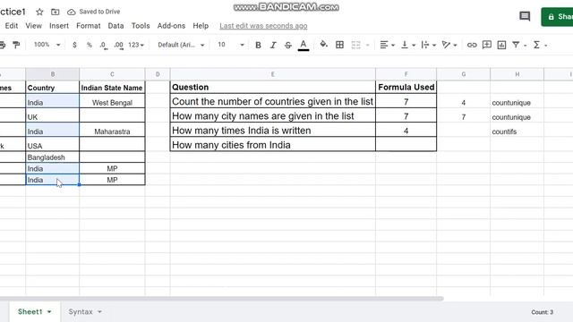This screenshot has width=573, height=322.
Task: Open the View menu
Action: 33,26
